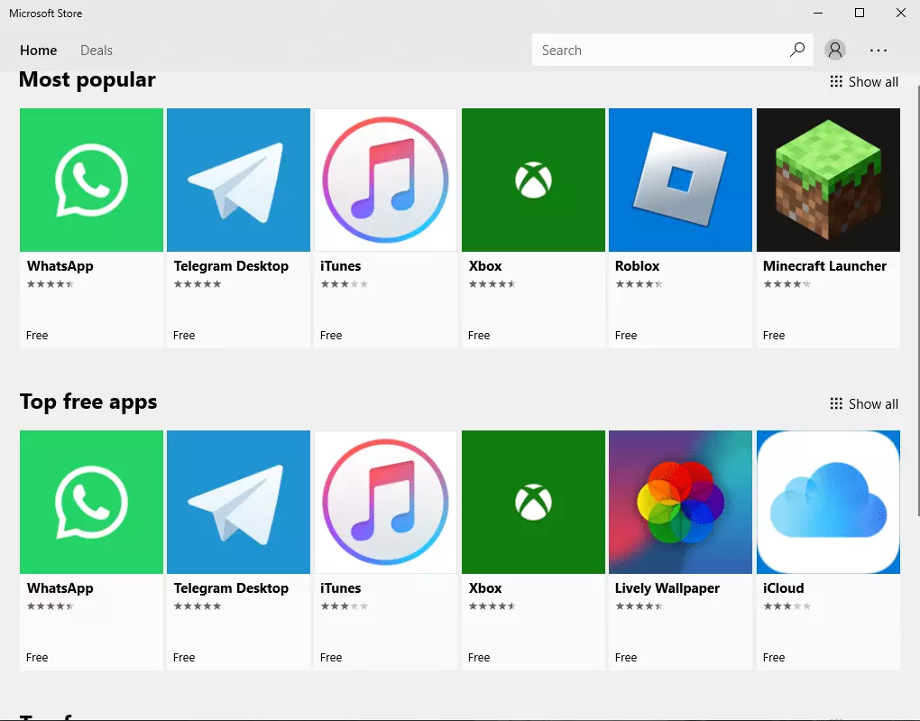The image size is (920, 721).
Task: Open the user account profile icon
Action: 836,51
